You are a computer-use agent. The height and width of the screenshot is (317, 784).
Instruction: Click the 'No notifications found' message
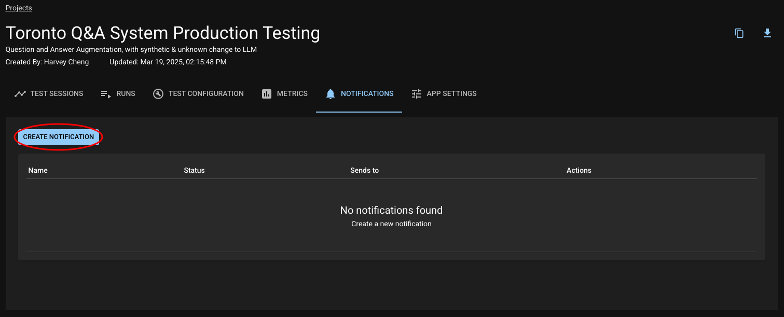tap(391, 210)
